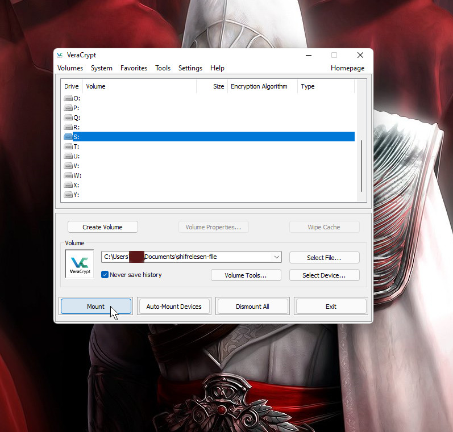Click the drive icon for U:

coord(68,156)
